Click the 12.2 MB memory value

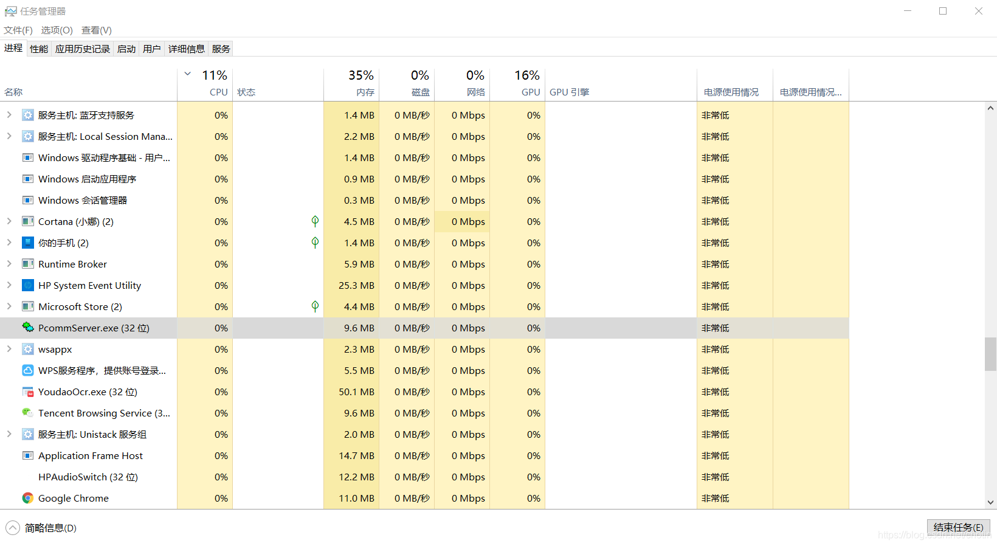pyautogui.click(x=356, y=477)
